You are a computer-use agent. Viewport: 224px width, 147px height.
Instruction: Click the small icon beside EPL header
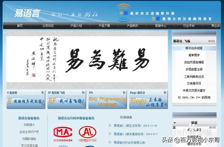(x=124, y=93)
